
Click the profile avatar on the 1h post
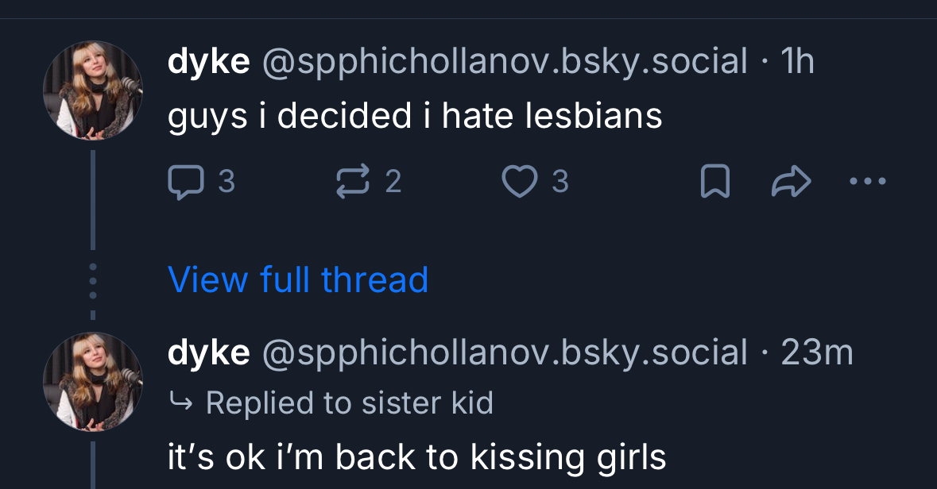[93, 90]
